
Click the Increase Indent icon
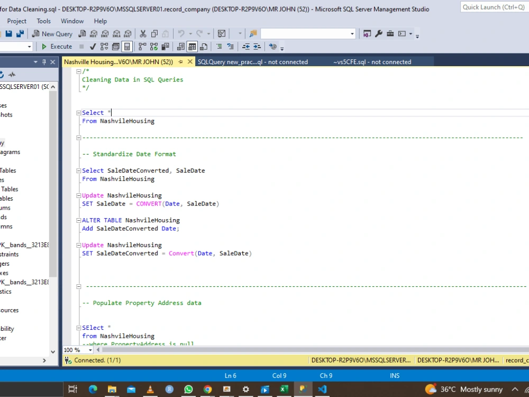tap(257, 47)
